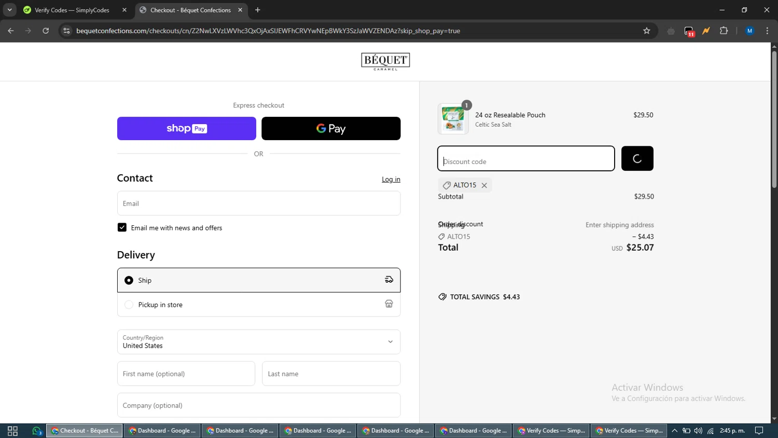
Task: Click the store icon in Pickup row
Action: tap(389, 304)
